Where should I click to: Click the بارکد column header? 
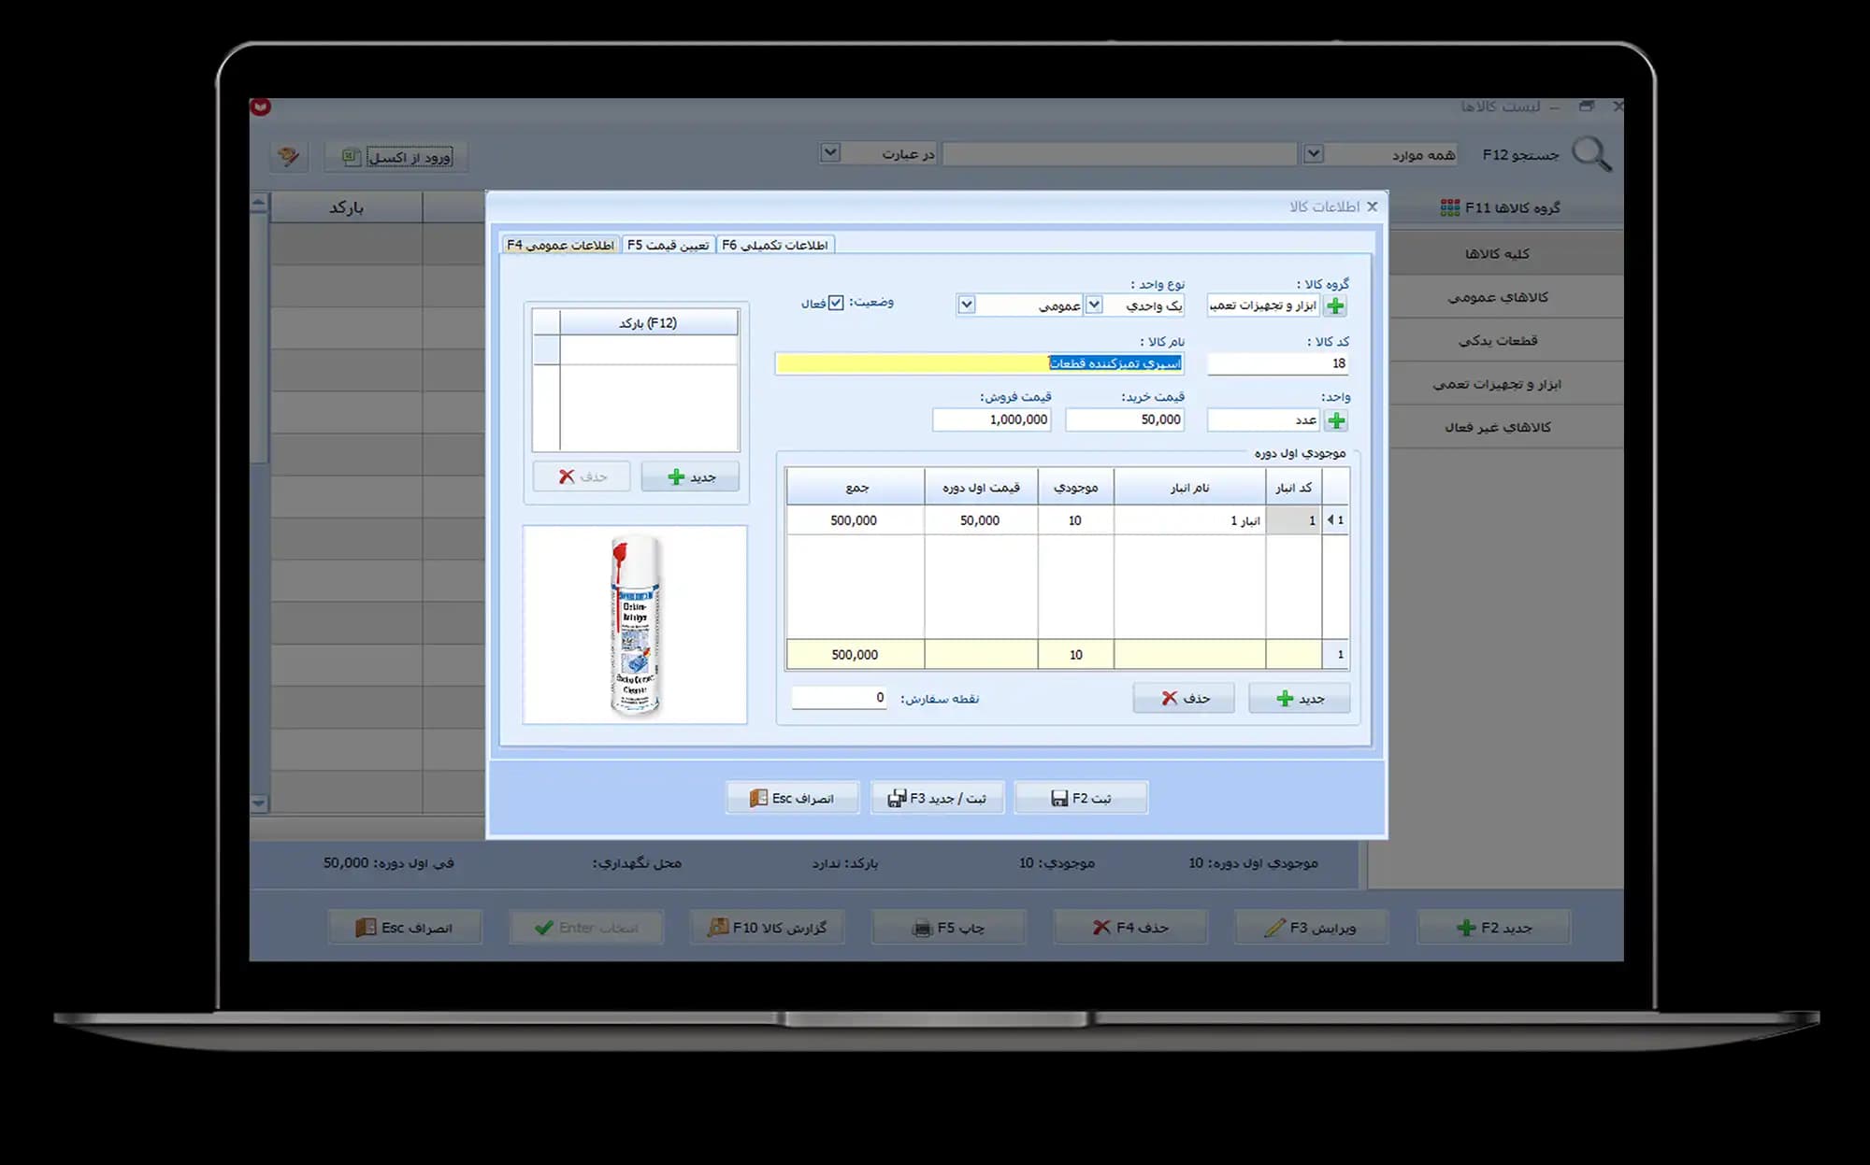click(x=346, y=207)
